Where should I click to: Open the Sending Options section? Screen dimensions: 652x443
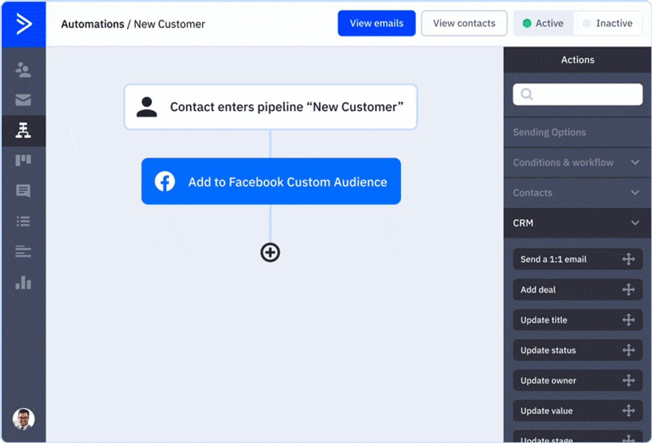click(x=577, y=132)
